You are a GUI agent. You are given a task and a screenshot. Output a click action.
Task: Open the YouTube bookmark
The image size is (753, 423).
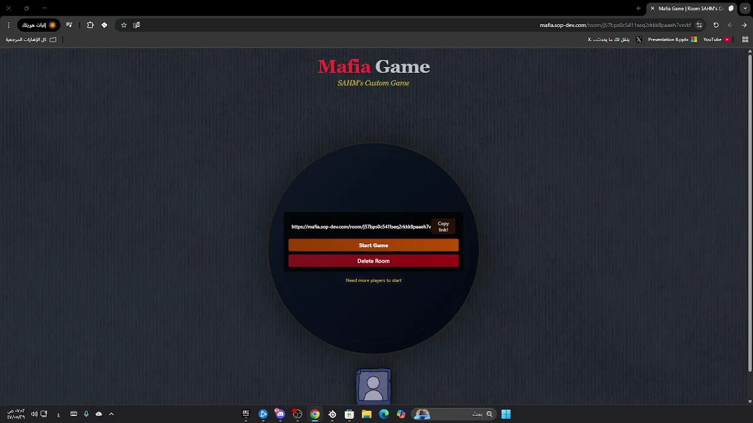[x=717, y=39]
